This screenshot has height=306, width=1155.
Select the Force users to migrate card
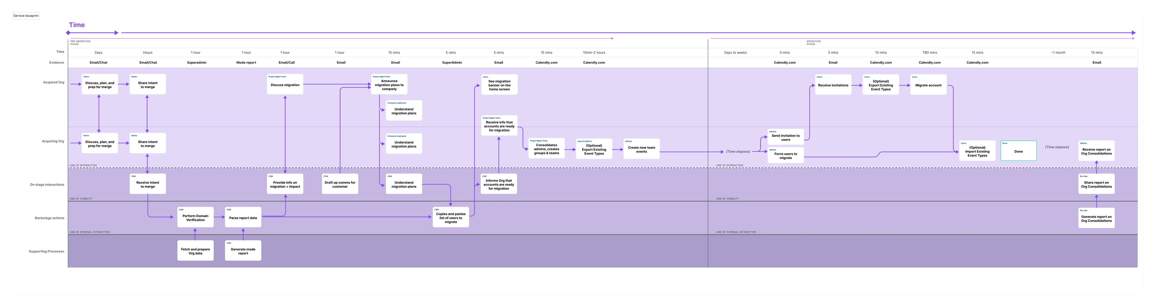786,155
